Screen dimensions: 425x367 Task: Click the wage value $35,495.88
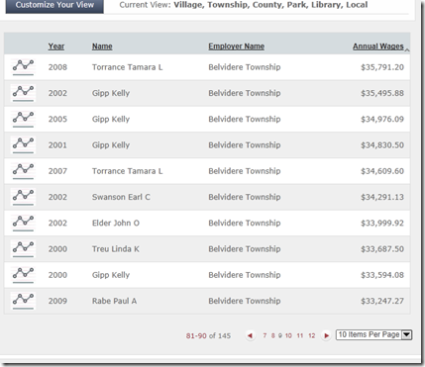point(382,93)
